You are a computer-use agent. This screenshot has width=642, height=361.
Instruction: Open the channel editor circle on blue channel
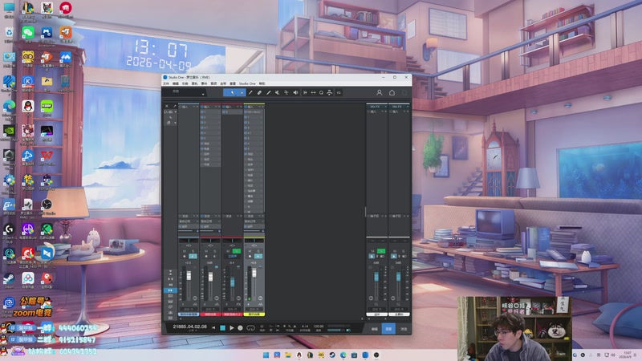point(195,298)
